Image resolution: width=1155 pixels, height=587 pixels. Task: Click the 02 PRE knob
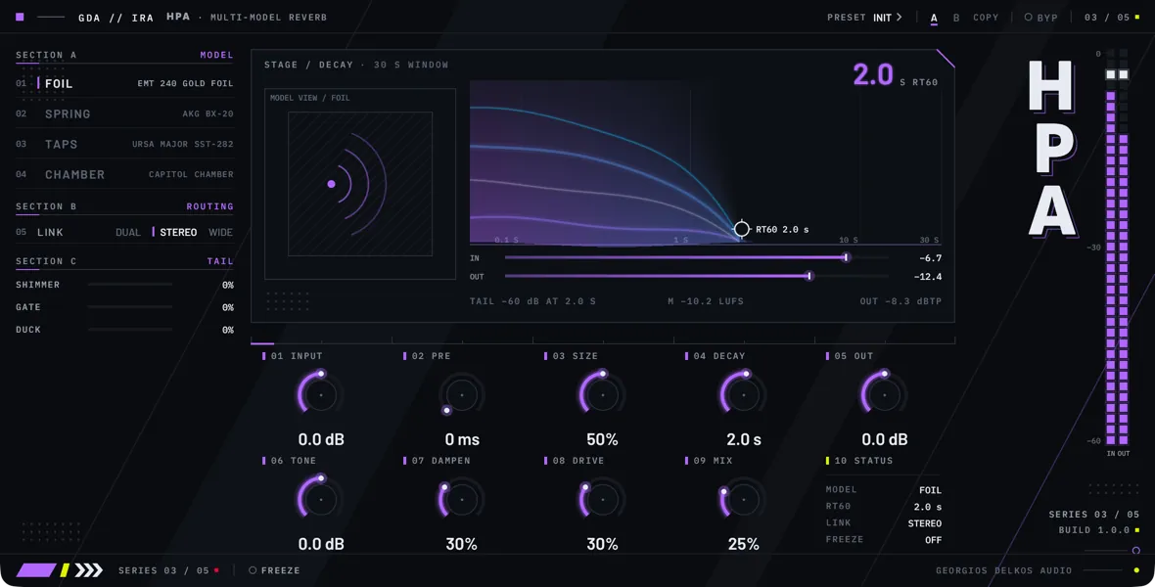pyautogui.click(x=462, y=395)
